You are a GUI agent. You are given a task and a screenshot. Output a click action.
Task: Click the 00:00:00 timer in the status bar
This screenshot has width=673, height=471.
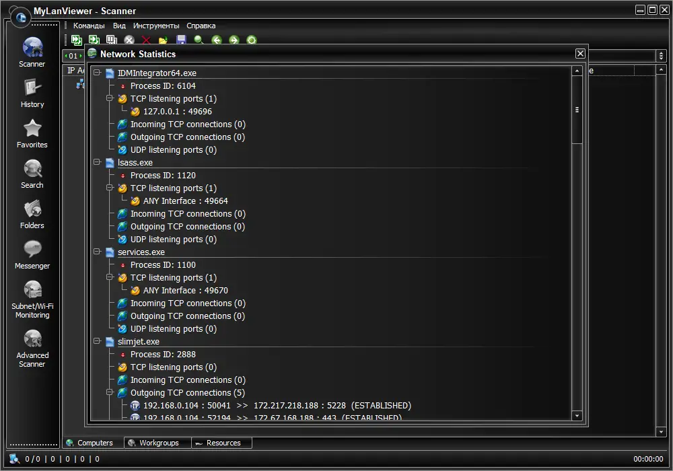(648, 459)
